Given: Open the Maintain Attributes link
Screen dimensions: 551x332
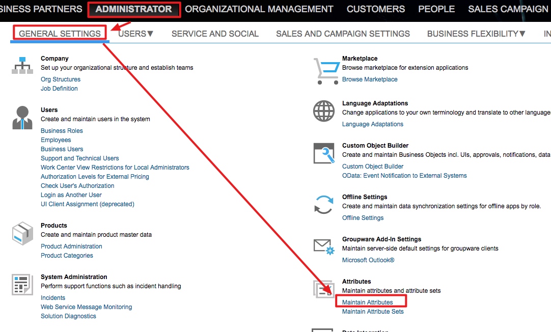Looking at the screenshot, I should pos(368,302).
